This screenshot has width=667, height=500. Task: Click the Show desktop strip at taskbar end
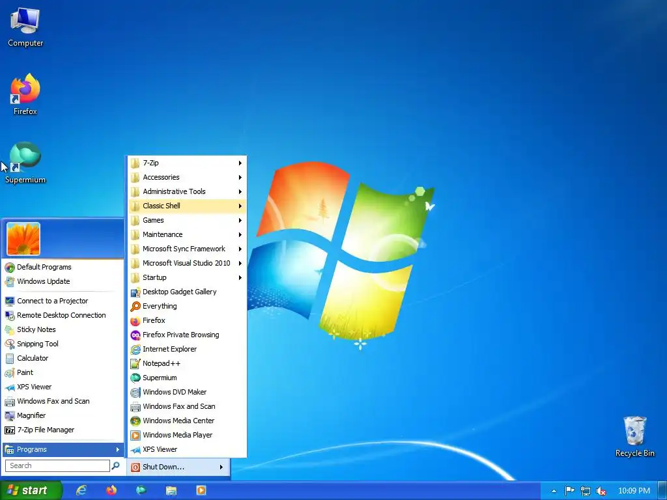click(662, 491)
